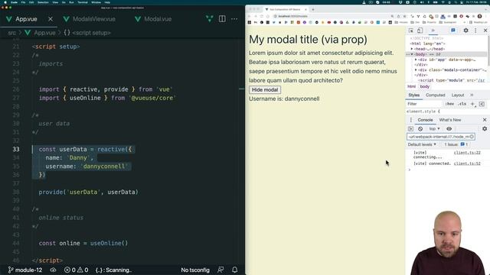
Task: Show more style pane tabs chevron
Action: (472, 95)
